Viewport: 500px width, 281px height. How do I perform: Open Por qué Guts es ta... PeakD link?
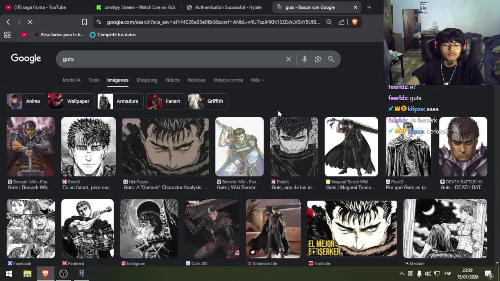(408, 188)
